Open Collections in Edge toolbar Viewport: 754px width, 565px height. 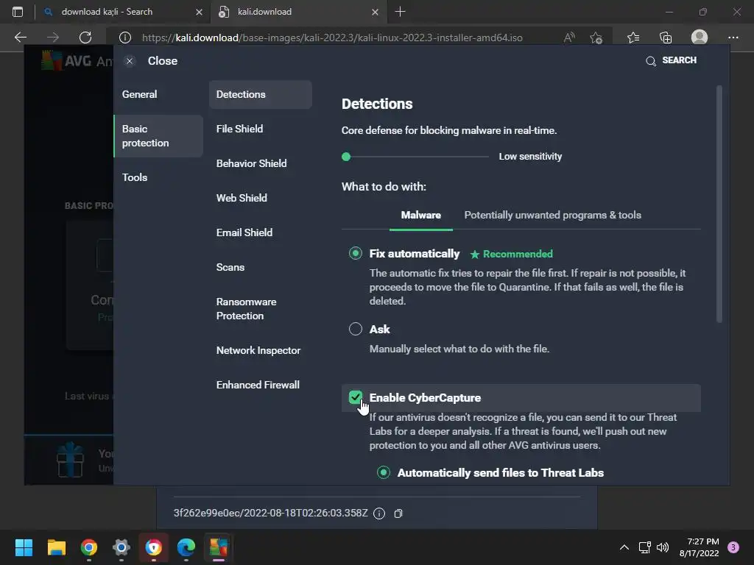coord(666,38)
